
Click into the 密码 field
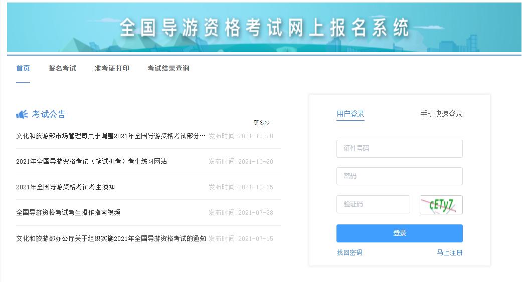399,176
